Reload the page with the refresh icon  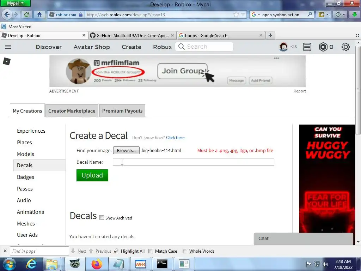(27, 14)
